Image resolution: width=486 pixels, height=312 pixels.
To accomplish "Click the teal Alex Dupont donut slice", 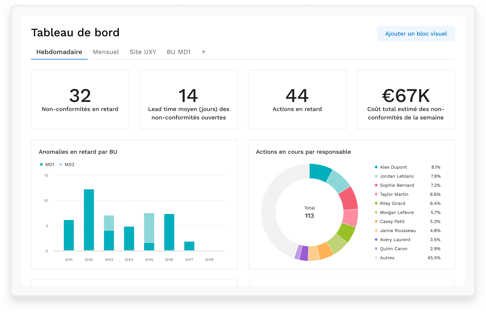I will (x=319, y=172).
